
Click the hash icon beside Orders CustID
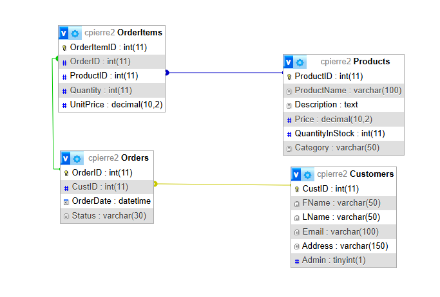(x=66, y=188)
